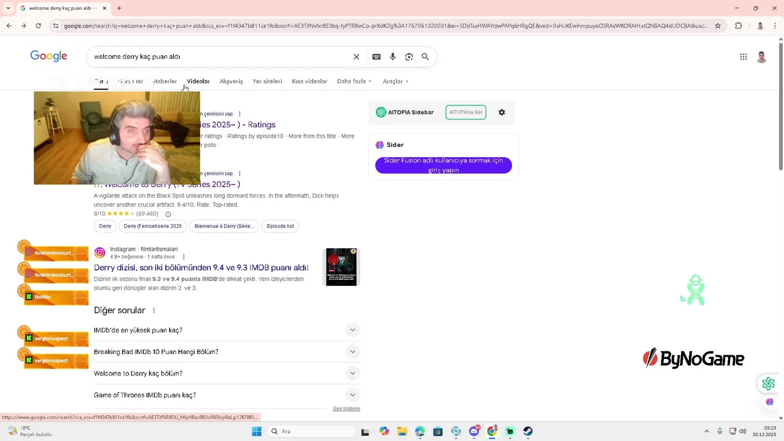Open Windows Start menu
This screenshot has height=441, width=784.
pos(257,431)
